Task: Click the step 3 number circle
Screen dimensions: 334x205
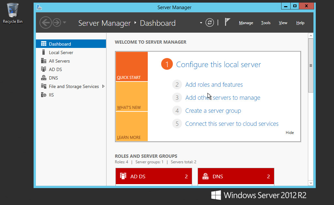Action: coord(177,97)
